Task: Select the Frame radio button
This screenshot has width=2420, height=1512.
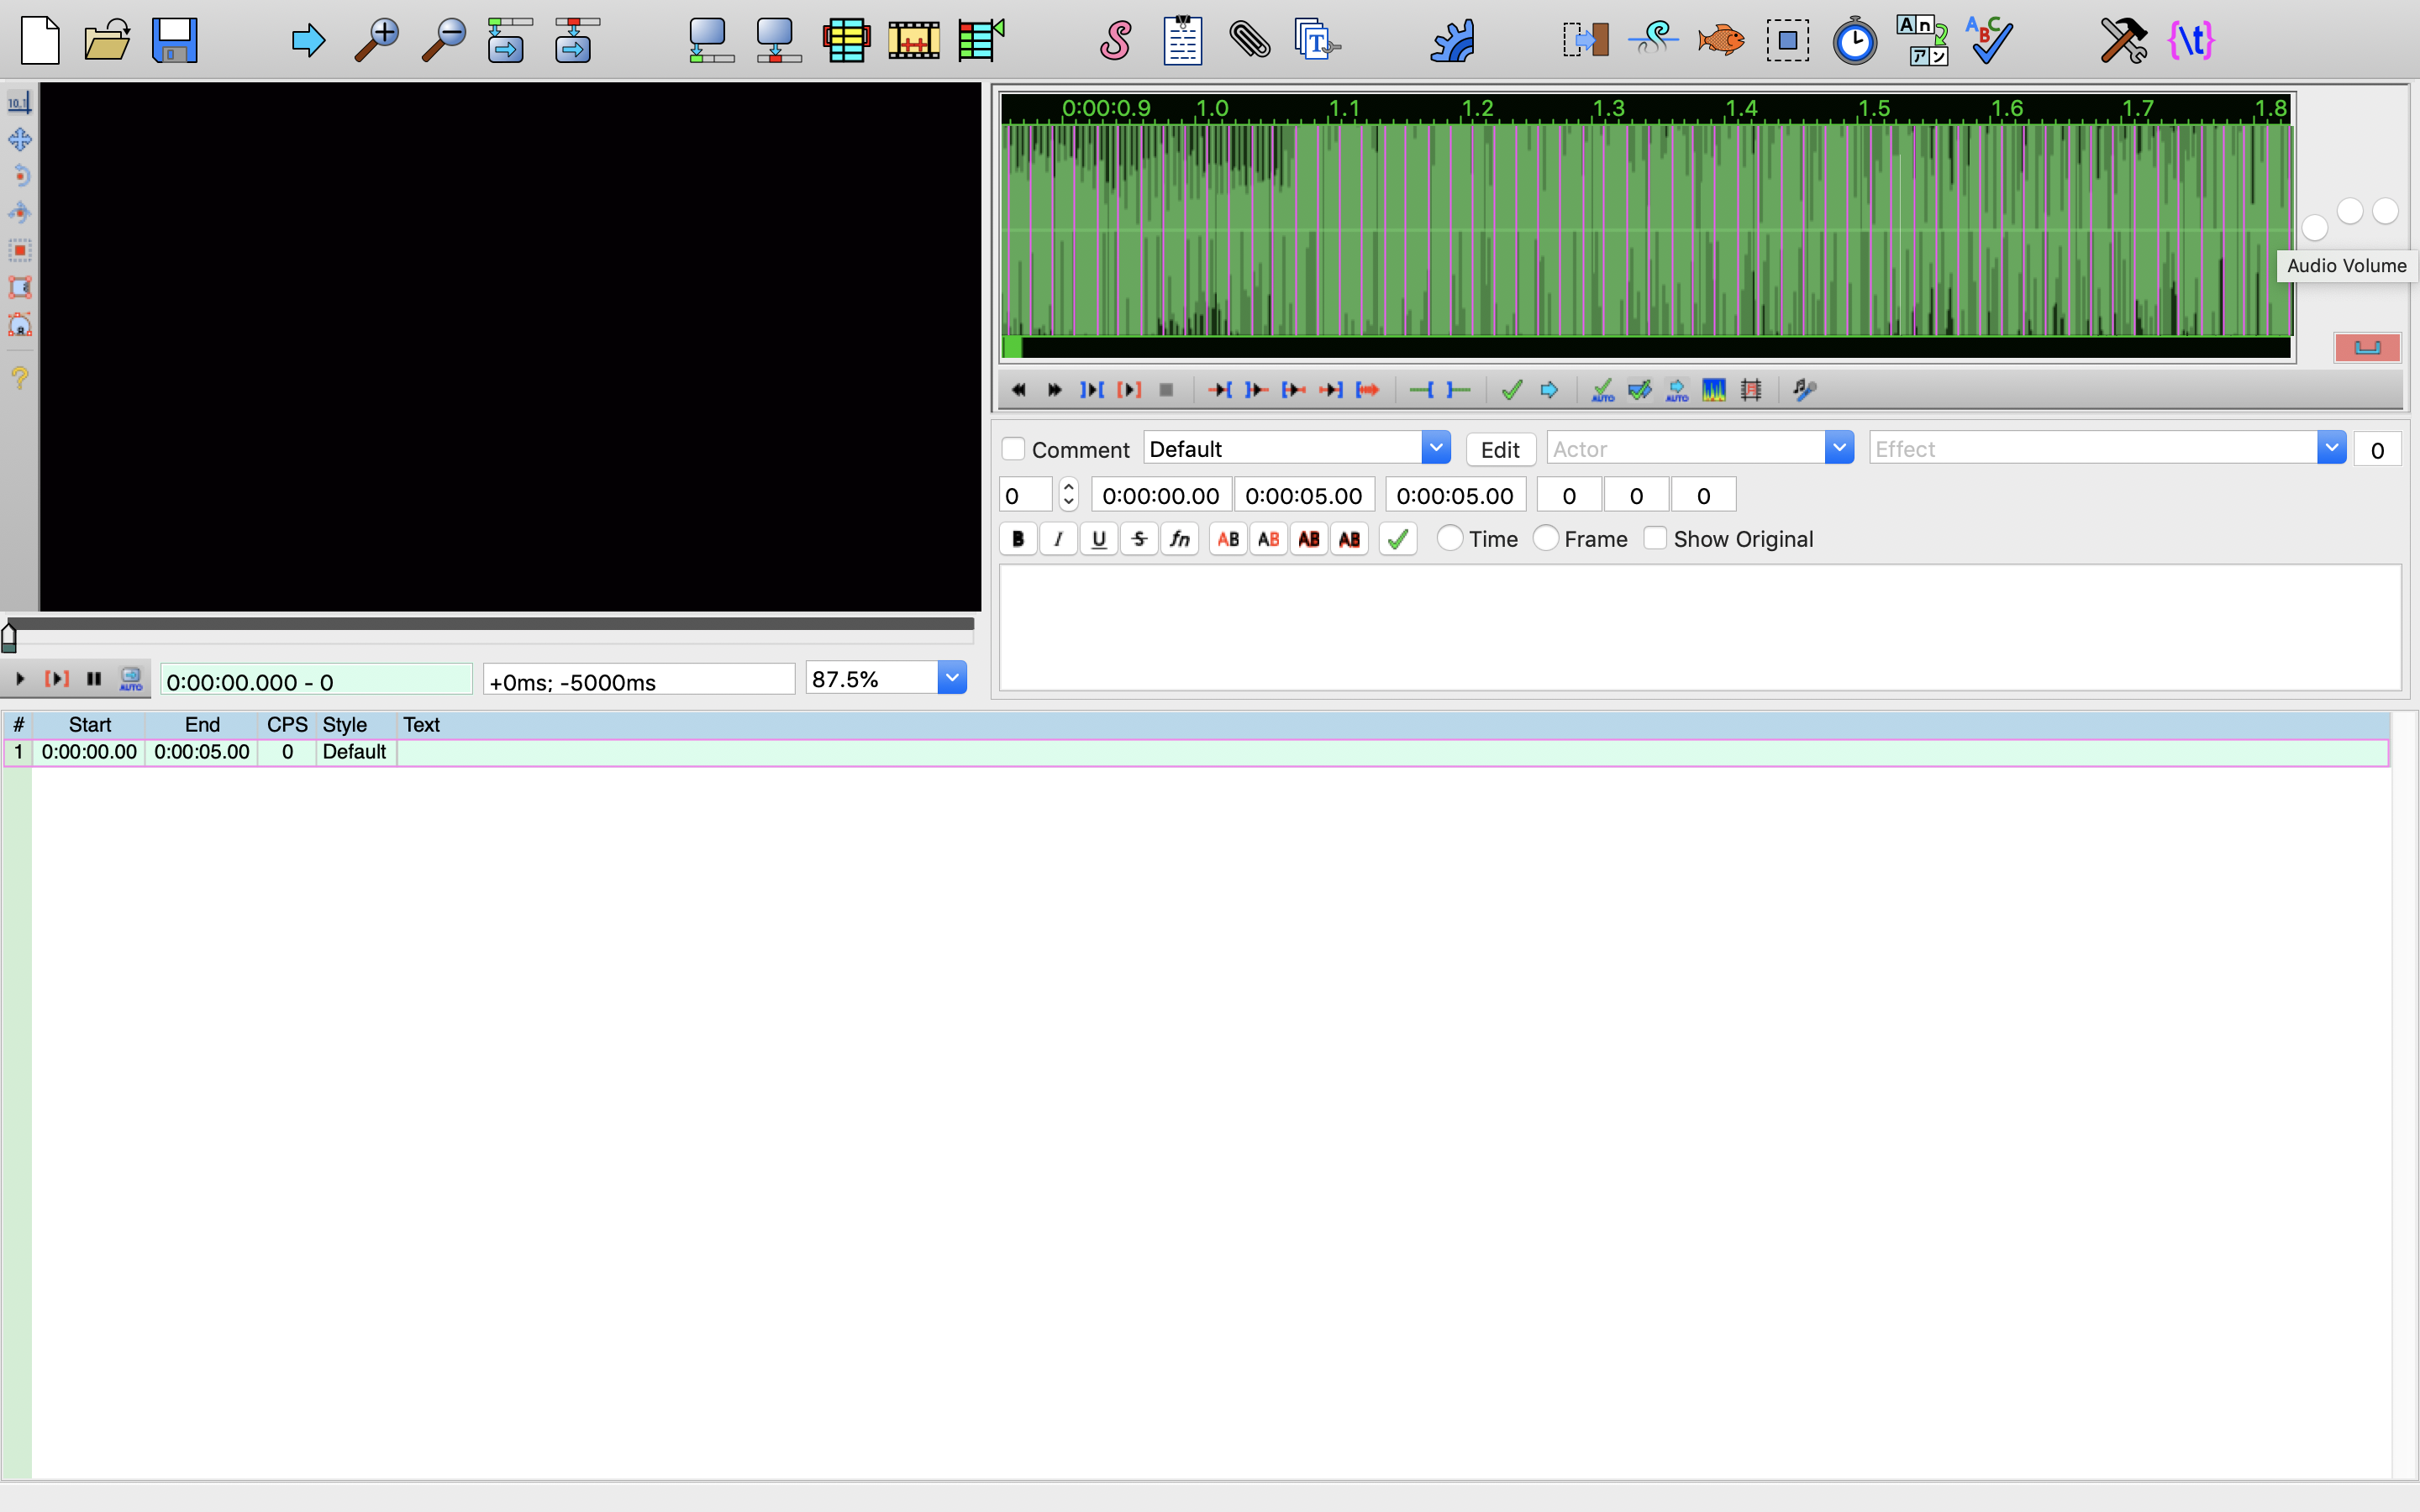Action: point(1546,539)
